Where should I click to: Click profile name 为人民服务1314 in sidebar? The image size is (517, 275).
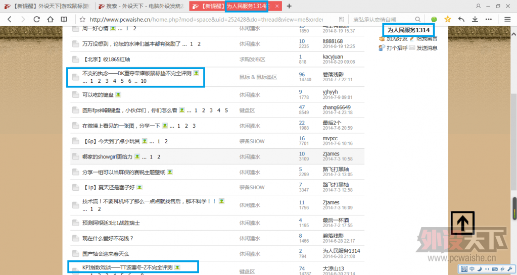click(408, 30)
